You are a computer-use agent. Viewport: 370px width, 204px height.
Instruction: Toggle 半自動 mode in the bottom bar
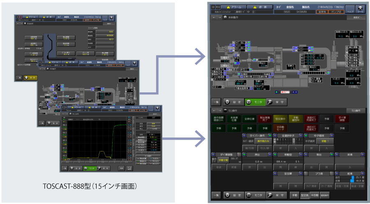point(315,195)
